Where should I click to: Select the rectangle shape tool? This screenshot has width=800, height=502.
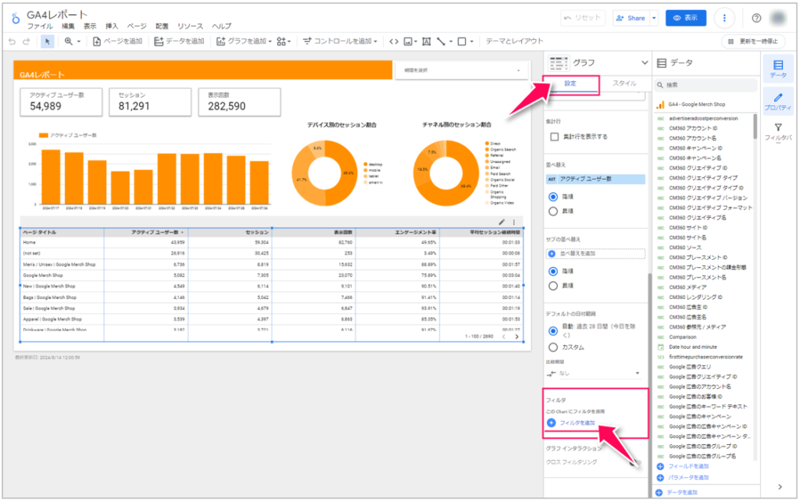(462, 41)
